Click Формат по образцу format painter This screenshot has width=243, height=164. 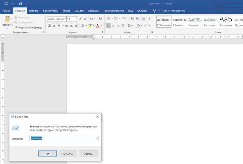29,28
